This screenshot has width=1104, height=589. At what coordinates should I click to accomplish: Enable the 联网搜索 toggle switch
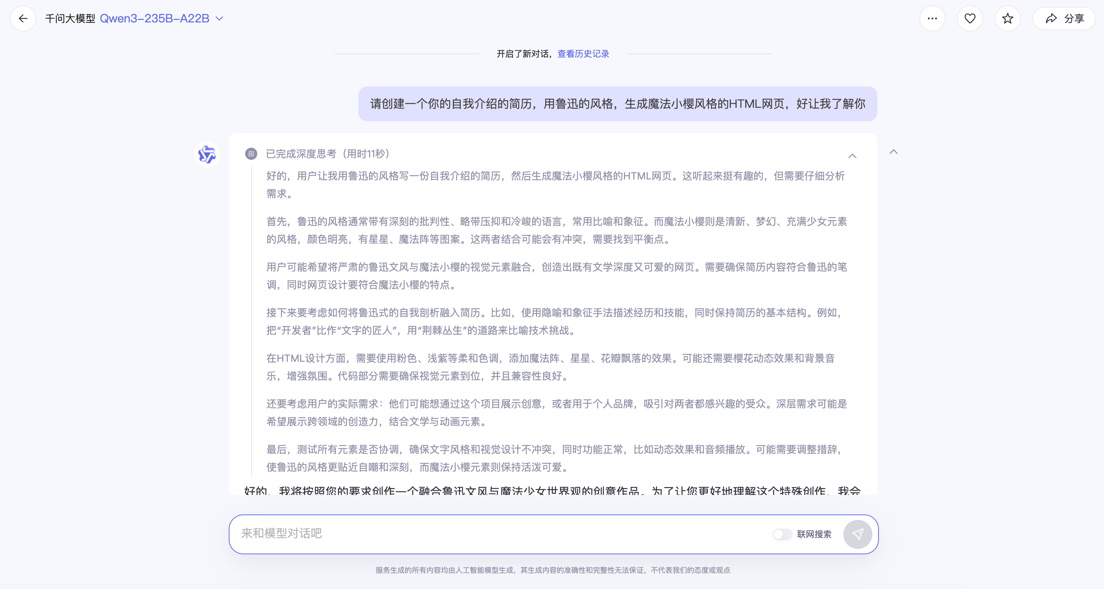pos(782,534)
